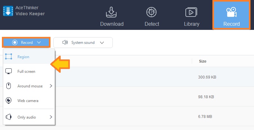Expand the Around mouse submenu arrow
Screen dimensions: 254x130
[50, 86]
